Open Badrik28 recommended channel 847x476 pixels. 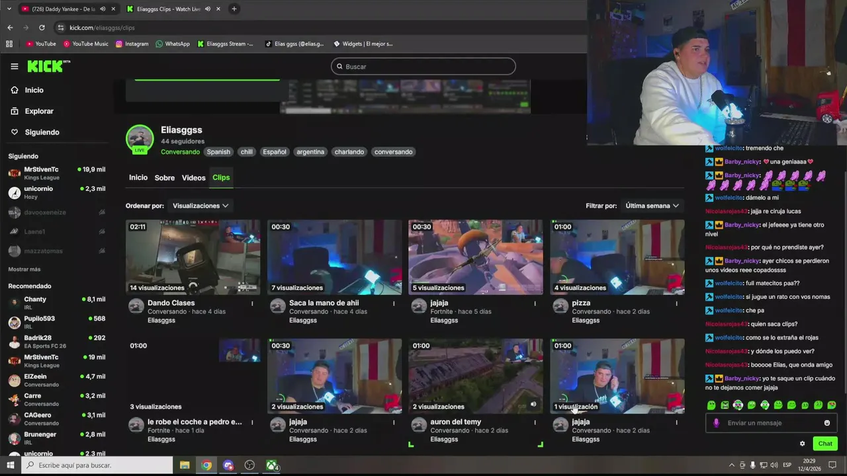(56, 341)
